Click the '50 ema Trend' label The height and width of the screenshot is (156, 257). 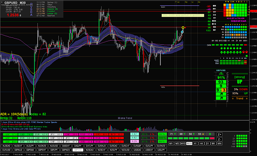[x=125, y=118]
